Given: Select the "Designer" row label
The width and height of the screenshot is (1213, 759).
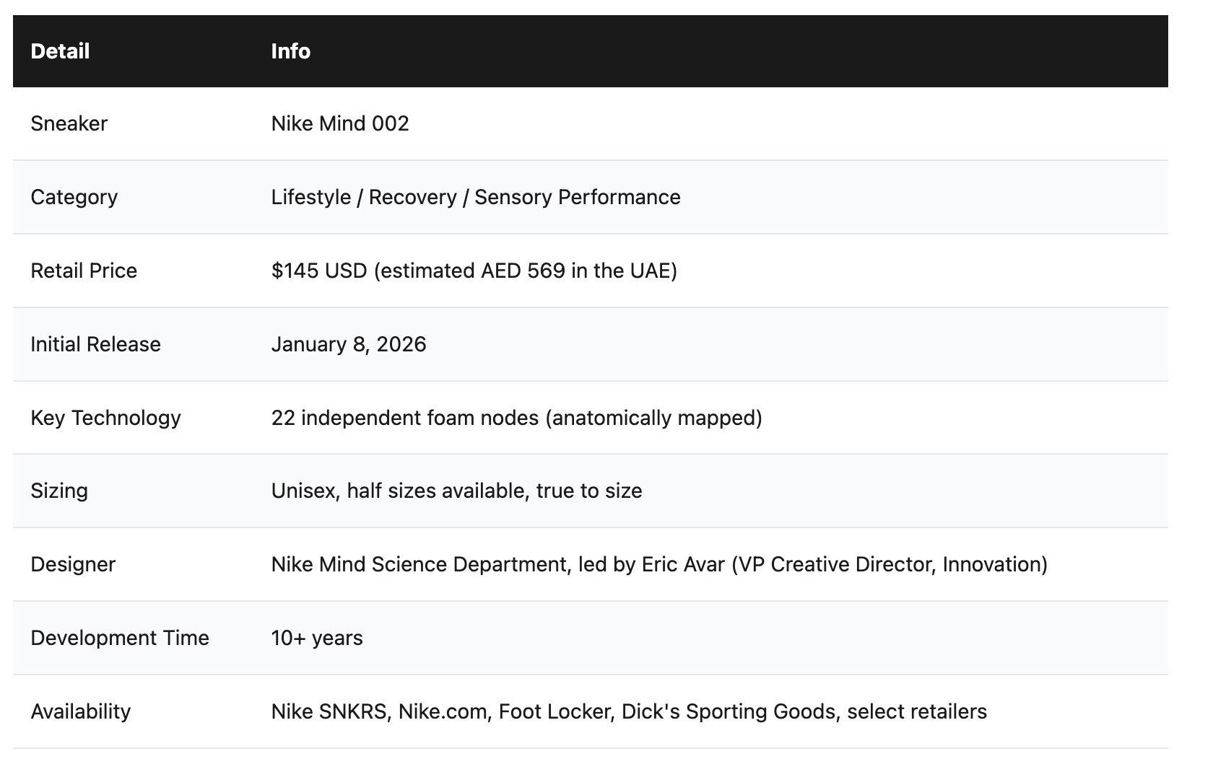Looking at the screenshot, I should click(x=73, y=564).
